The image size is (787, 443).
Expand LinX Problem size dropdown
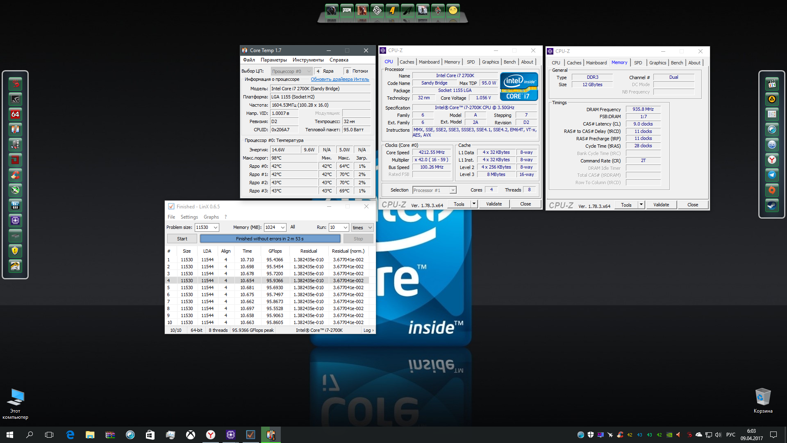216,227
